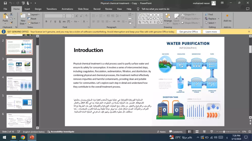Click the Learn more button
The image size is (252, 141).
tap(211, 32)
